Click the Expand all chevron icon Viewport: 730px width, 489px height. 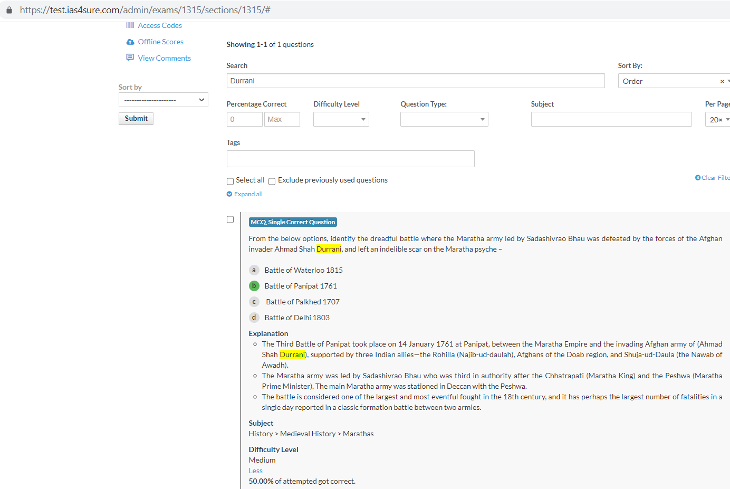229,194
